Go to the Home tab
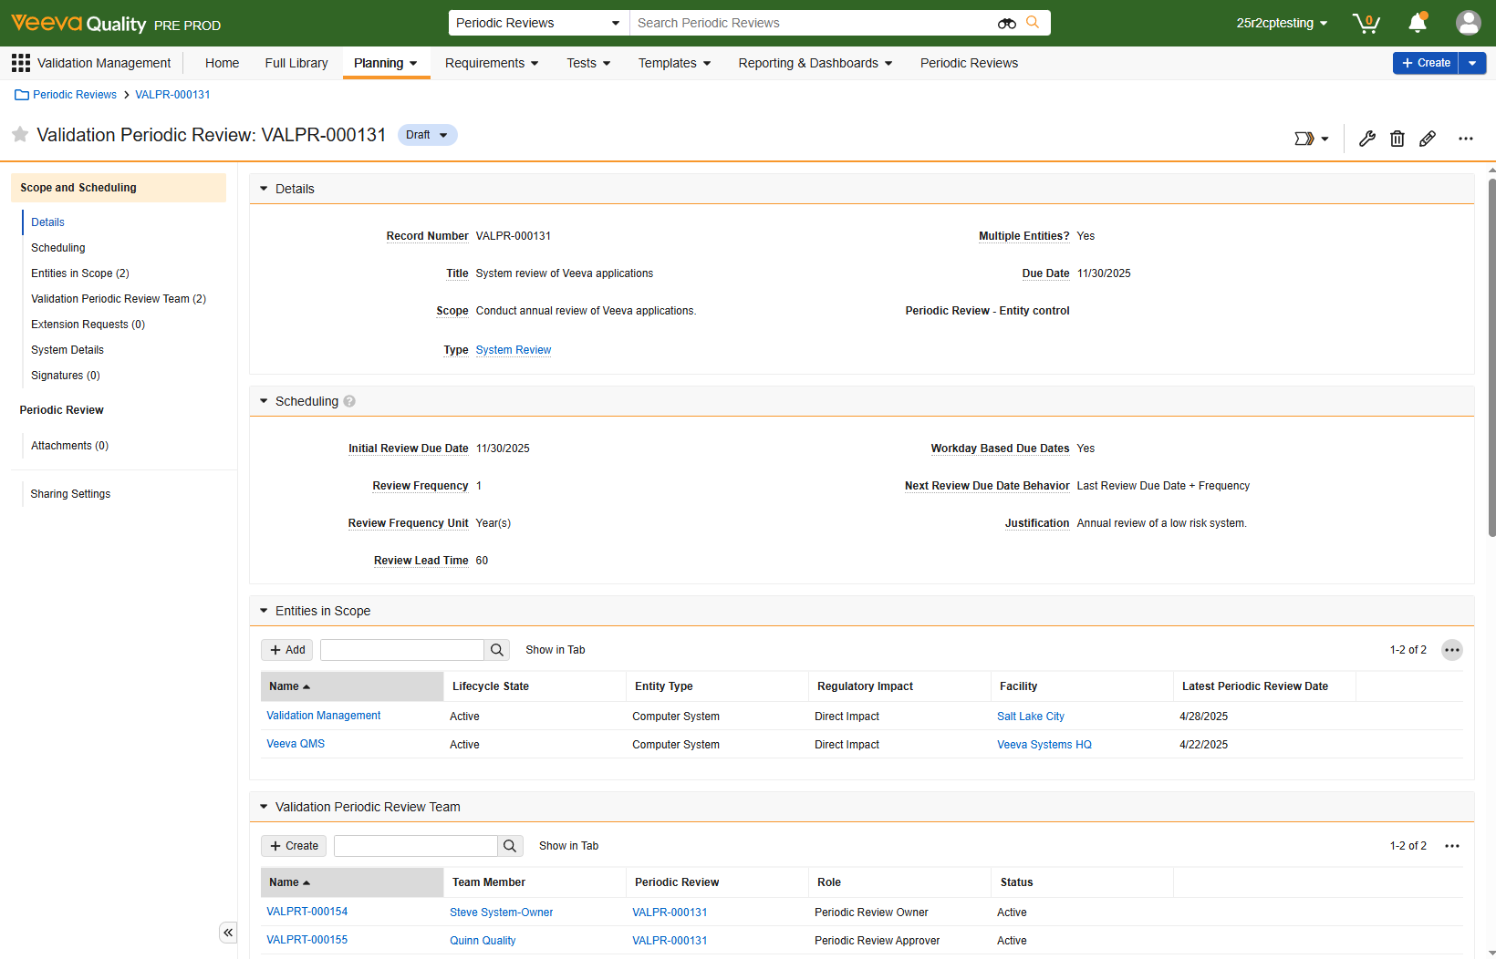1496x959 pixels. [222, 63]
